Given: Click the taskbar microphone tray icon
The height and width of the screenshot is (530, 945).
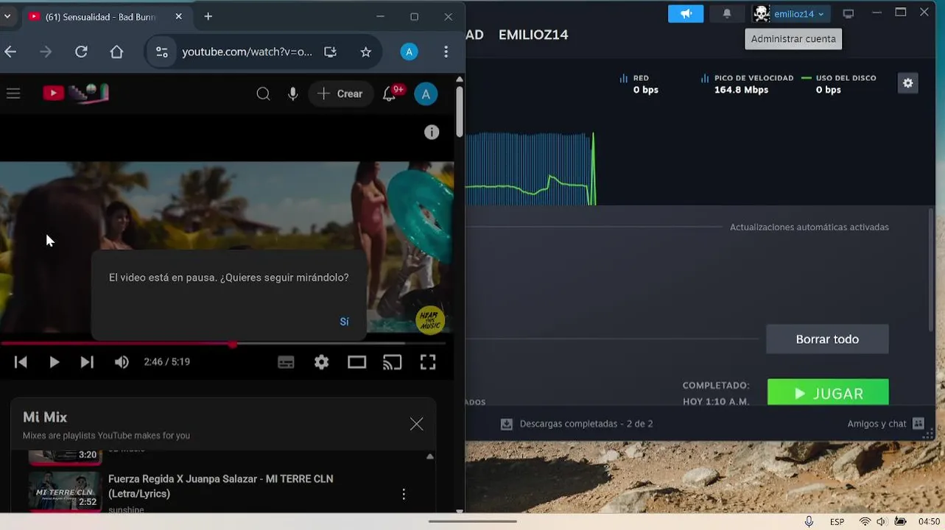Looking at the screenshot, I should pos(809,521).
